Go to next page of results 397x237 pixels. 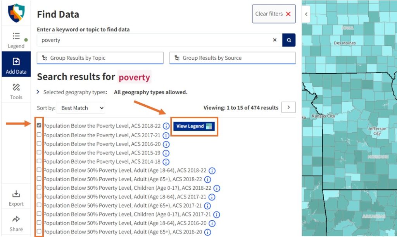pyautogui.click(x=288, y=107)
